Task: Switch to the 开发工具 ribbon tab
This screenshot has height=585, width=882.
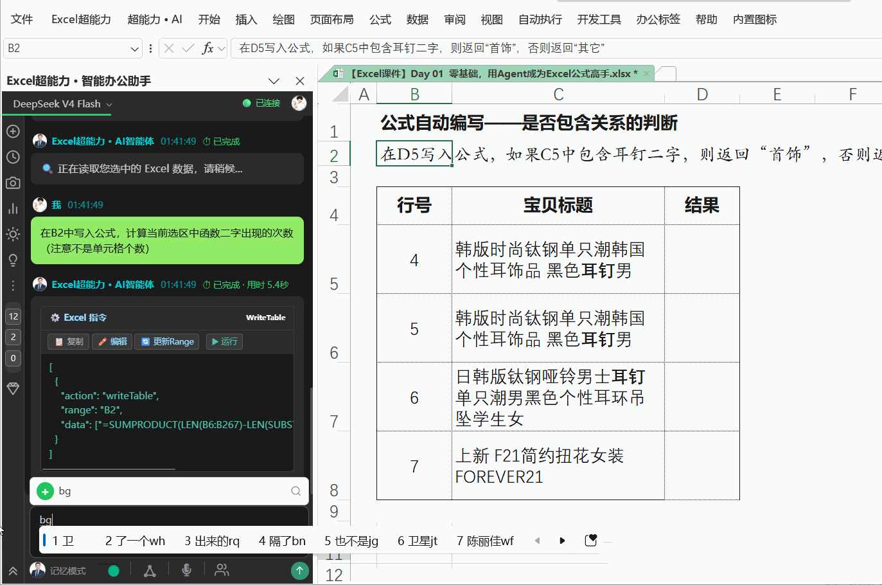Action: 599,19
